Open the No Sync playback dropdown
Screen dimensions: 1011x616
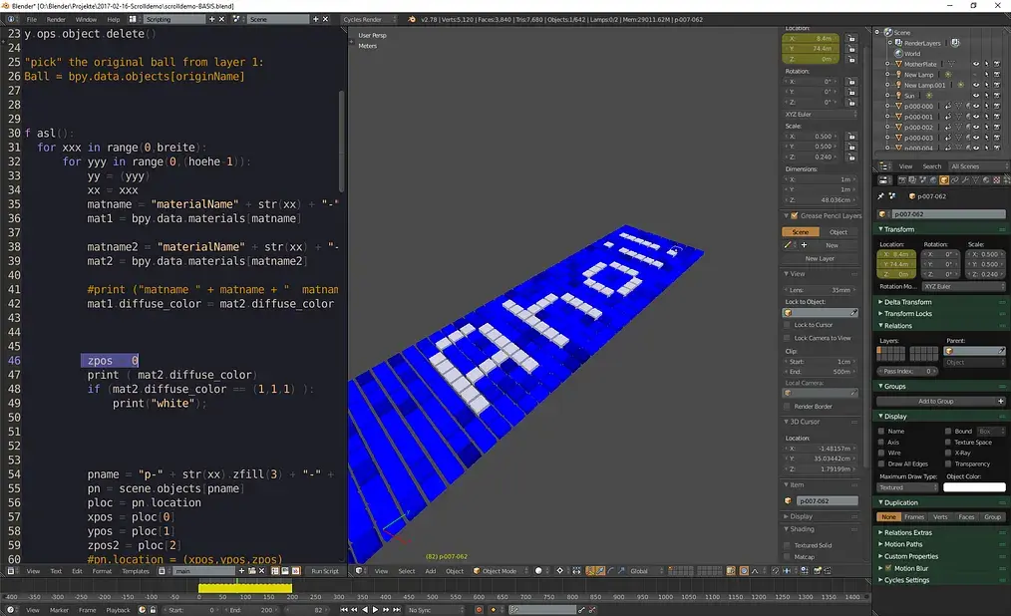point(436,610)
